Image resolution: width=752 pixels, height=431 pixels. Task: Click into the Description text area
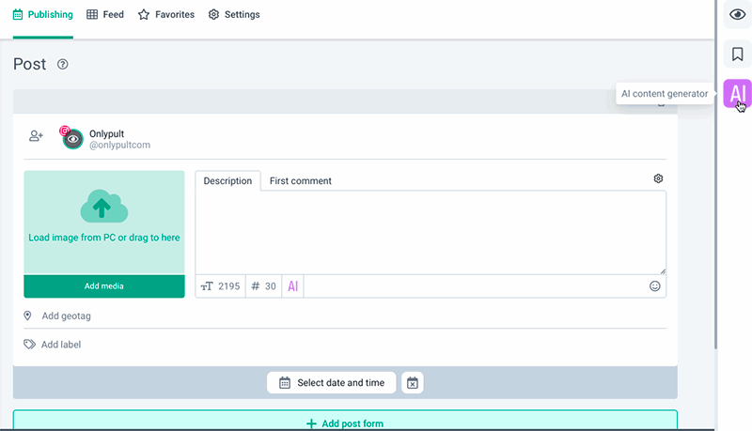click(x=430, y=231)
